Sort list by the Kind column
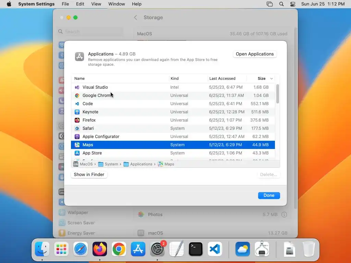Viewport: 351px width, 263px height. click(174, 78)
